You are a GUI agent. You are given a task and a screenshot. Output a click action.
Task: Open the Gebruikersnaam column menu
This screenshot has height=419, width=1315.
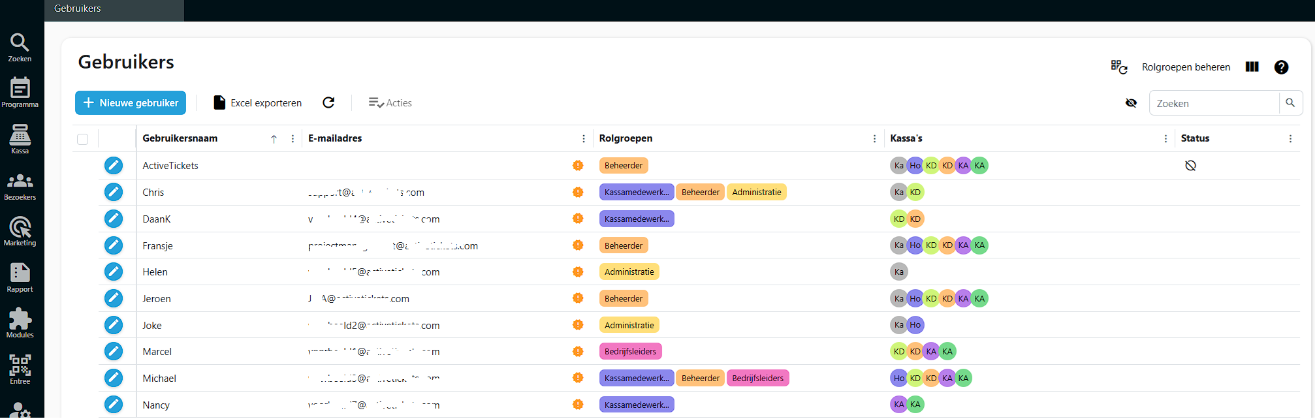[x=293, y=138]
